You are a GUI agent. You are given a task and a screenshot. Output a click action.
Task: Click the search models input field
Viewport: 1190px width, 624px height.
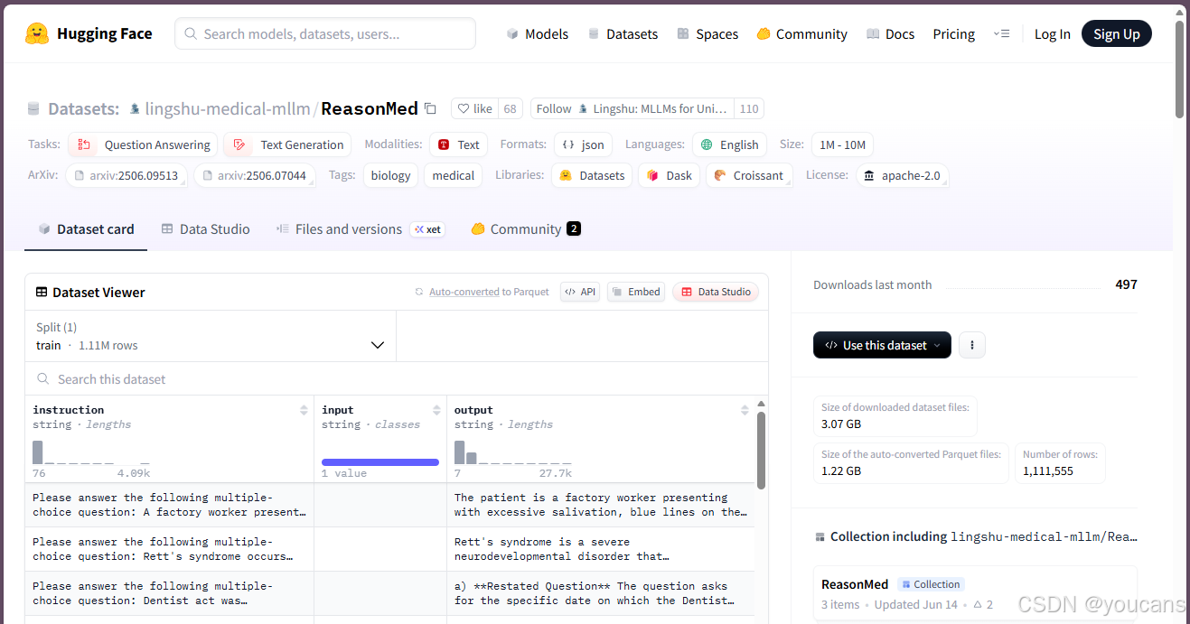[x=325, y=34]
